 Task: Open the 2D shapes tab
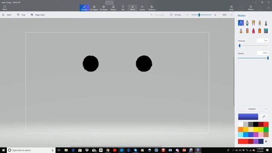coord(94,8)
